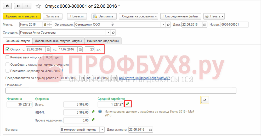Edit Прочие удержания with pencil icon
Screen dimensions: 261x136
point(93,119)
